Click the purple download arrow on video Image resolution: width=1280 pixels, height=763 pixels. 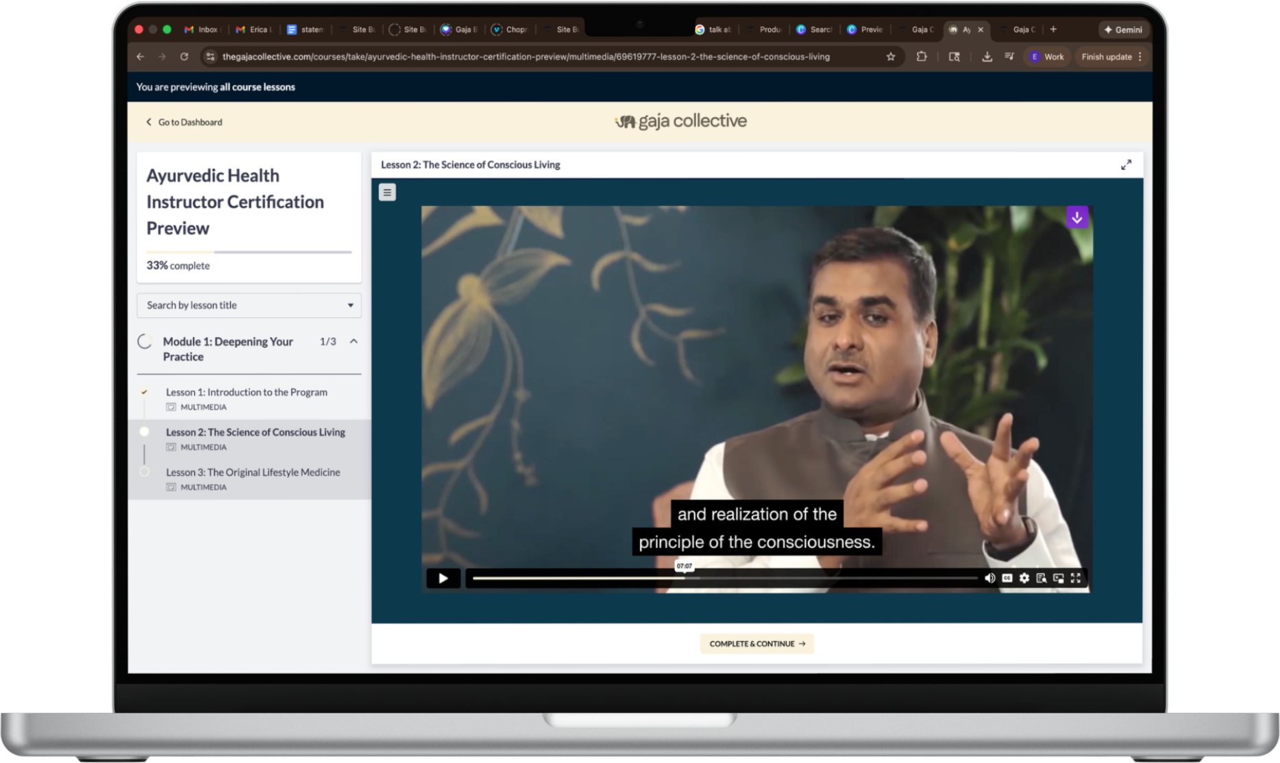[x=1076, y=218]
